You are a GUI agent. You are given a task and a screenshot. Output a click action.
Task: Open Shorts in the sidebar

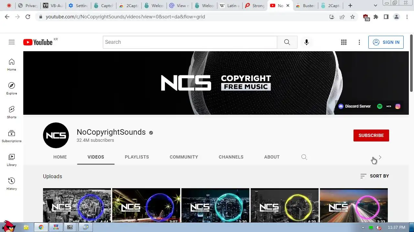coord(12,112)
